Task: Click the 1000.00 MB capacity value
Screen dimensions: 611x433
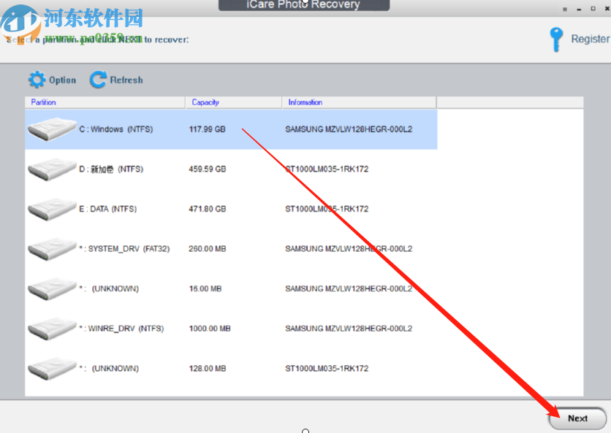Action: pyautogui.click(x=210, y=329)
